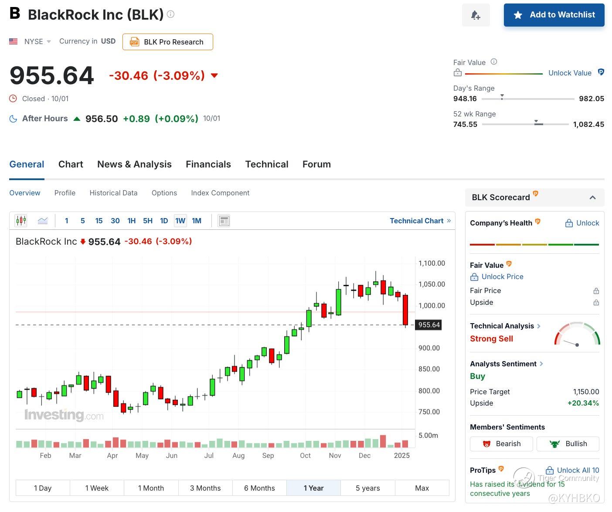
Task: Open Historical Data sub-tab
Action: (x=113, y=193)
